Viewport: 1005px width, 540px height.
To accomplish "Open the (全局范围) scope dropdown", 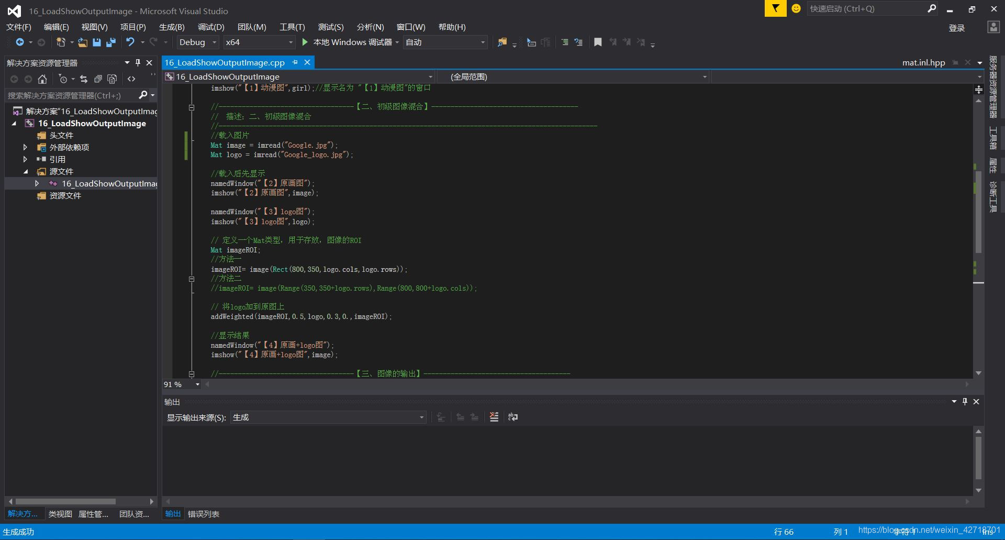I will click(x=574, y=77).
